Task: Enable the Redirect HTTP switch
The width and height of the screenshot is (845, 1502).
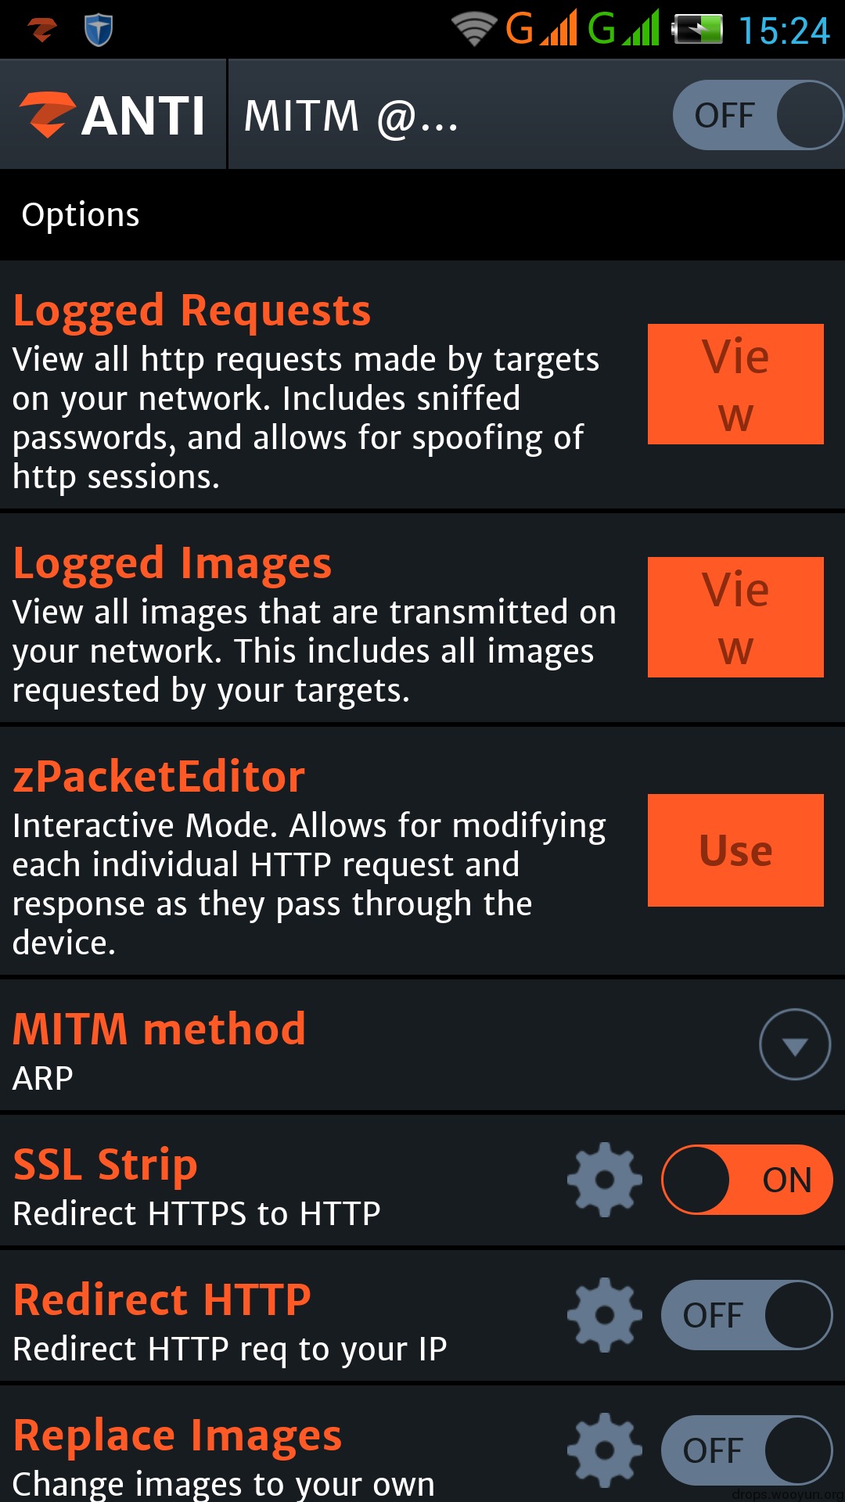Action: coord(746,1315)
